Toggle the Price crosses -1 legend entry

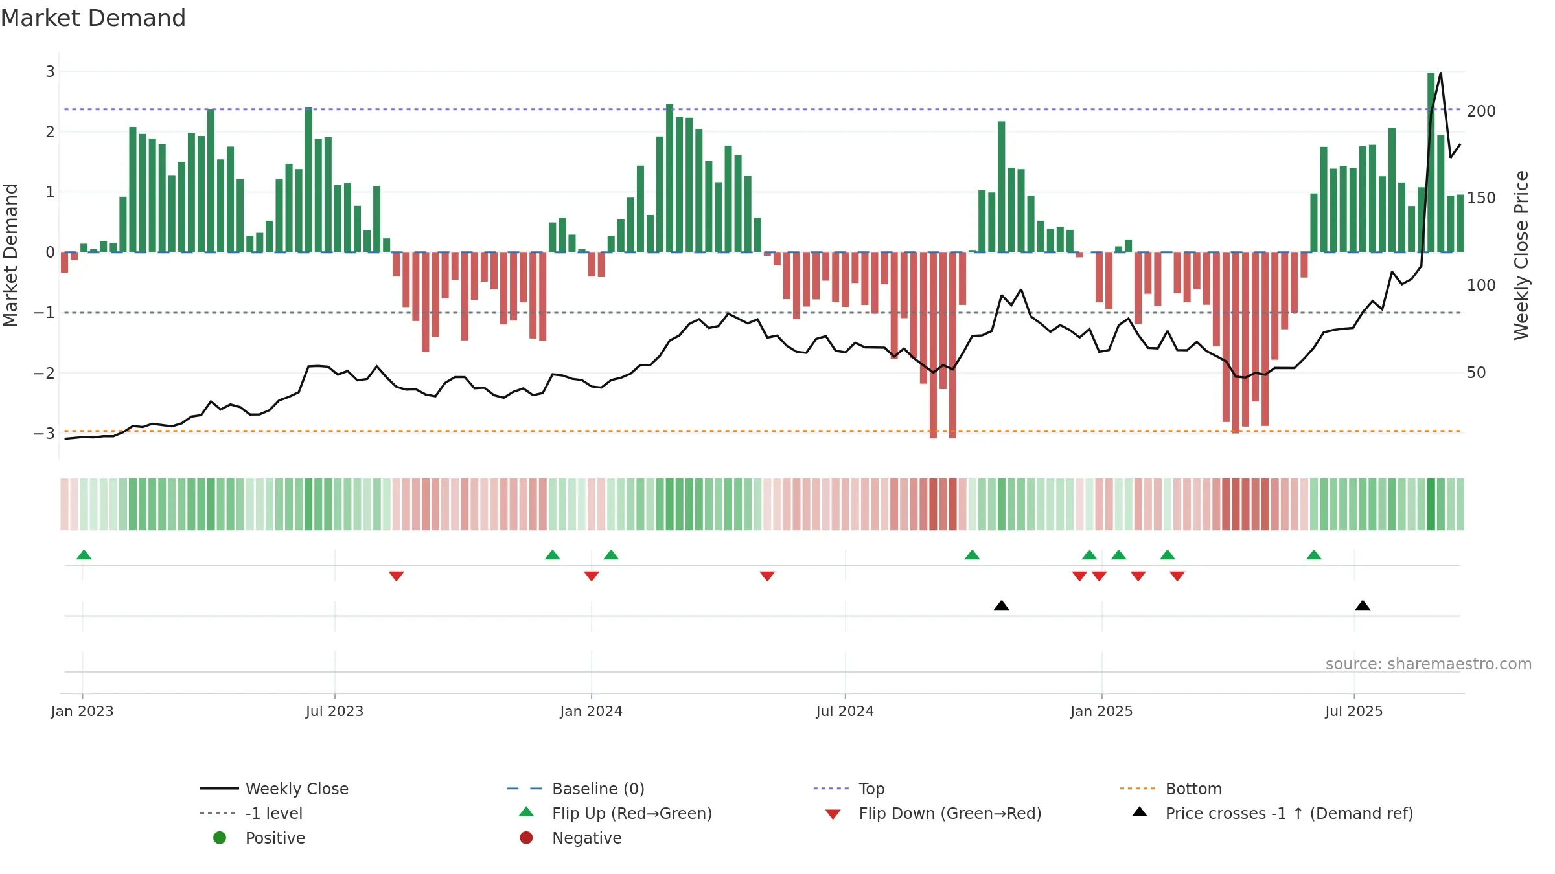pos(1273,813)
